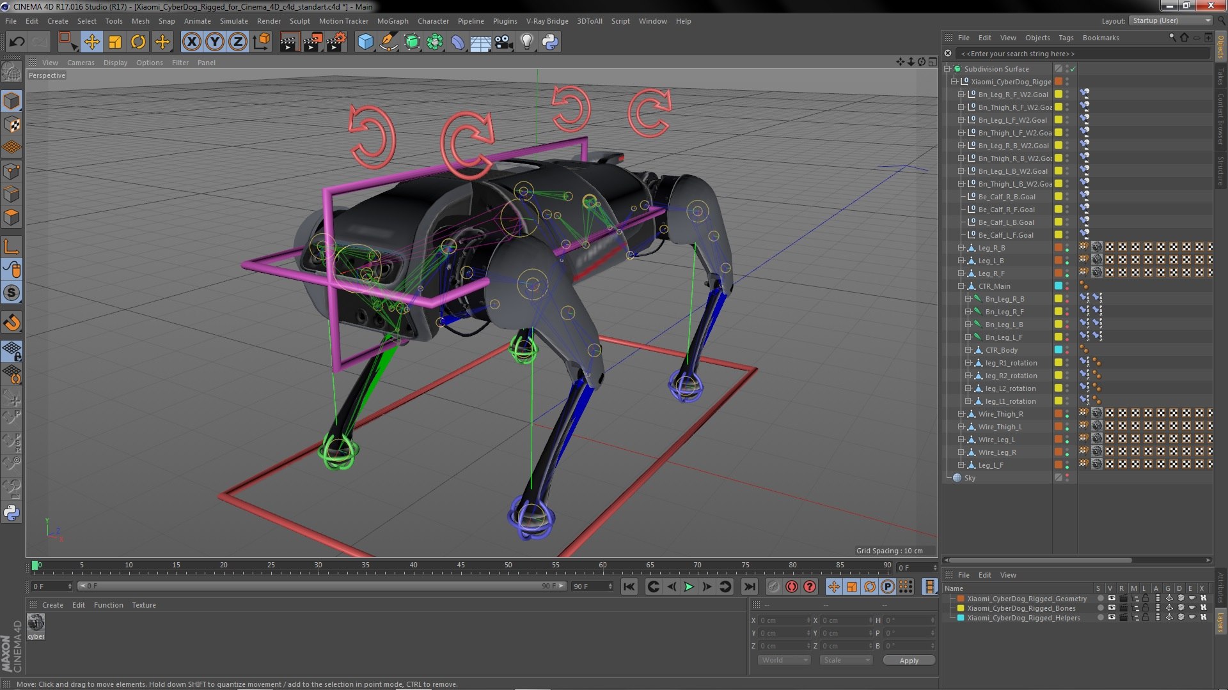Viewport: 1228px width, 690px height.
Task: Add a Cube primitive object
Action: pyautogui.click(x=365, y=42)
